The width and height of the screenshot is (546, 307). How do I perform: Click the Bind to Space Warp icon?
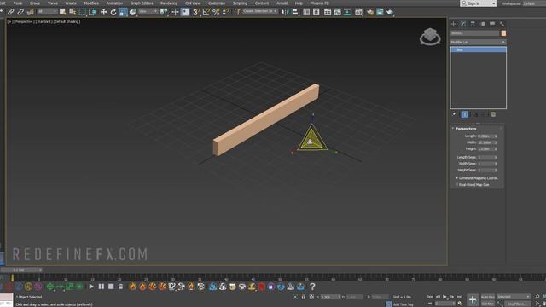click(31, 12)
